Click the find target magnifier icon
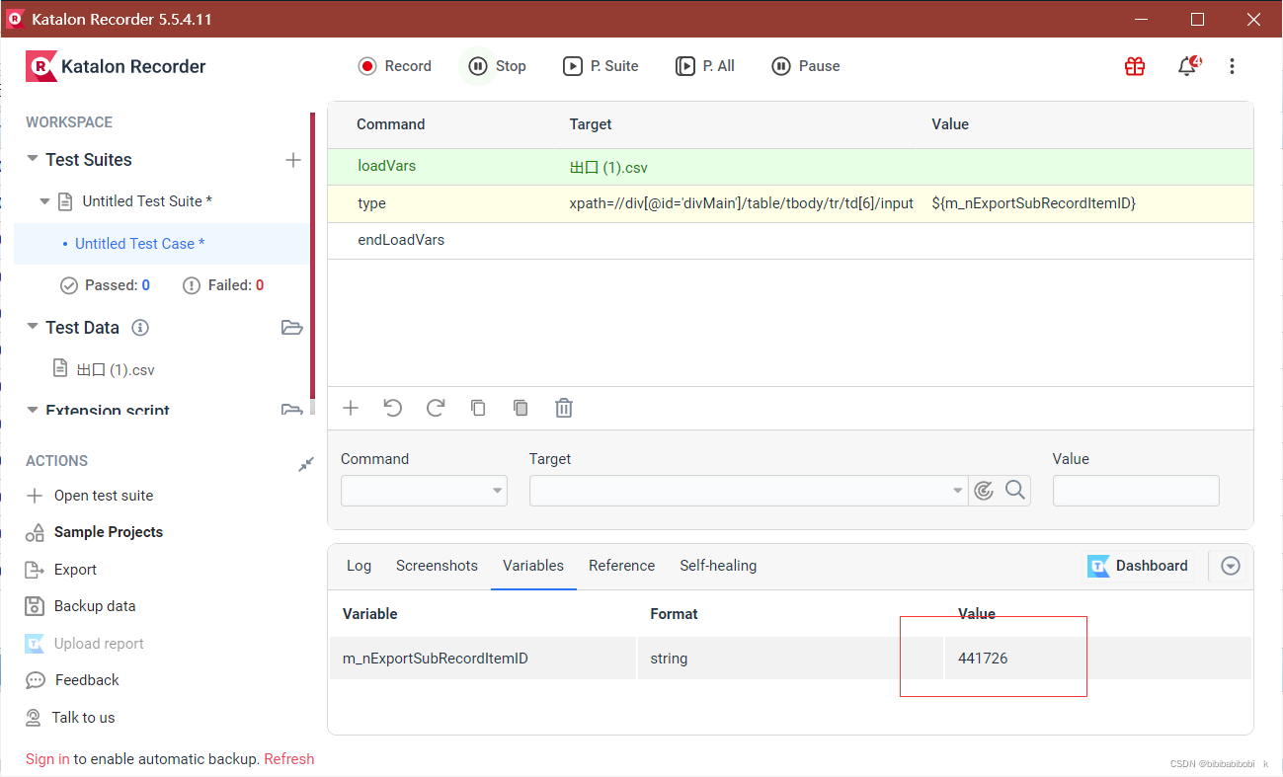The image size is (1283, 777). click(x=1014, y=490)
